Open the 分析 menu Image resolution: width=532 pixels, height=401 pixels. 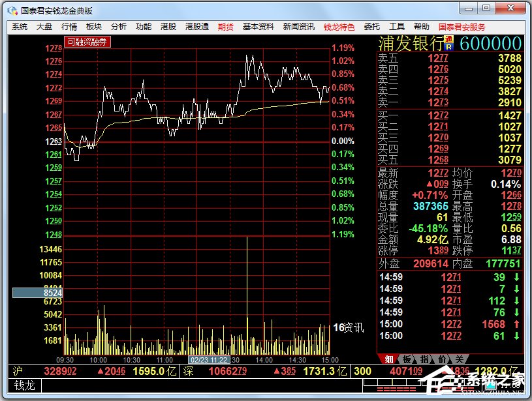coord(119,27)
